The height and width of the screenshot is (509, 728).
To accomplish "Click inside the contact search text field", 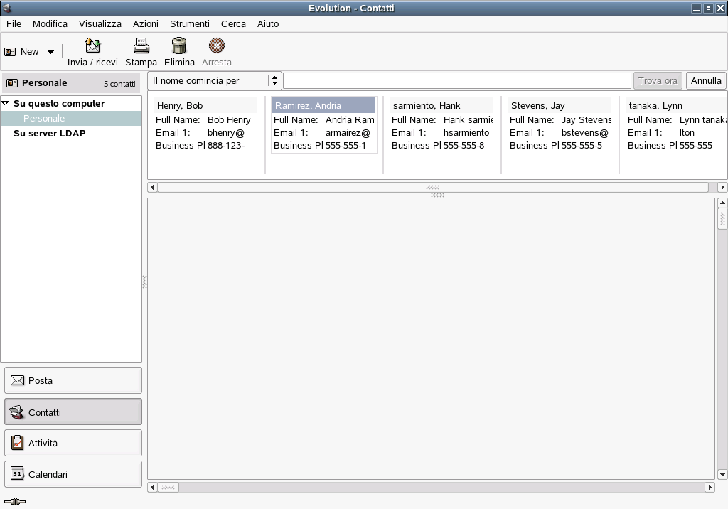I will click(456, 80).
